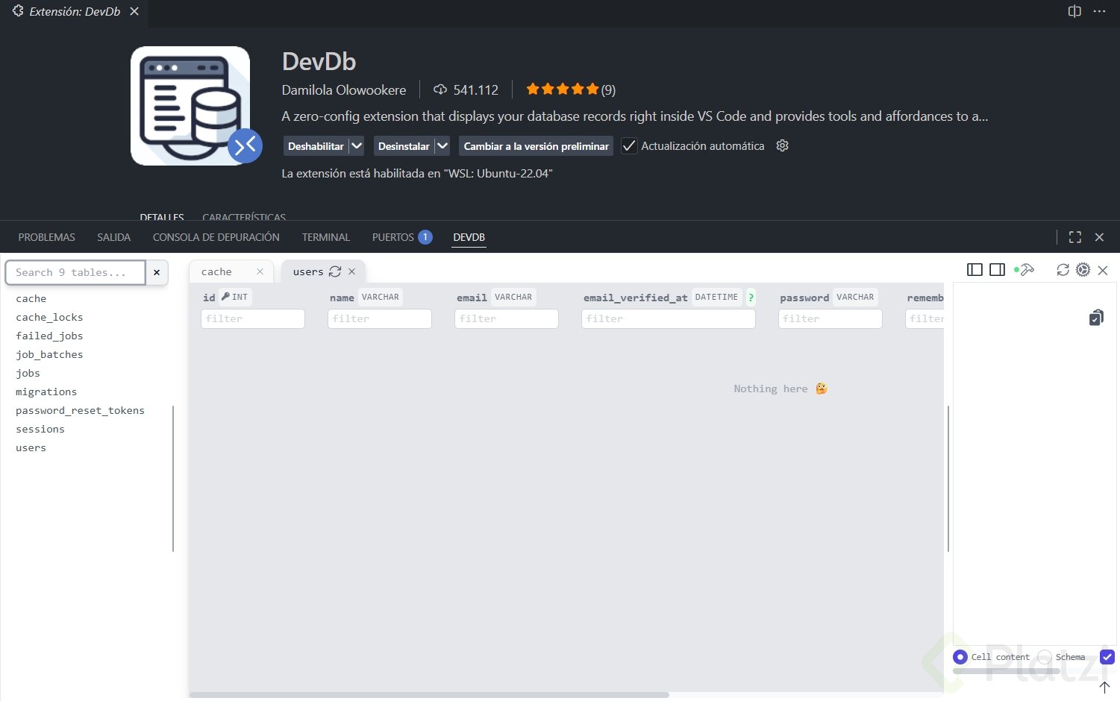Toggle the Actualización automática checkbox
Image resolution: width=1120 pixels, height=701 pixels.
tap(629, 146)
